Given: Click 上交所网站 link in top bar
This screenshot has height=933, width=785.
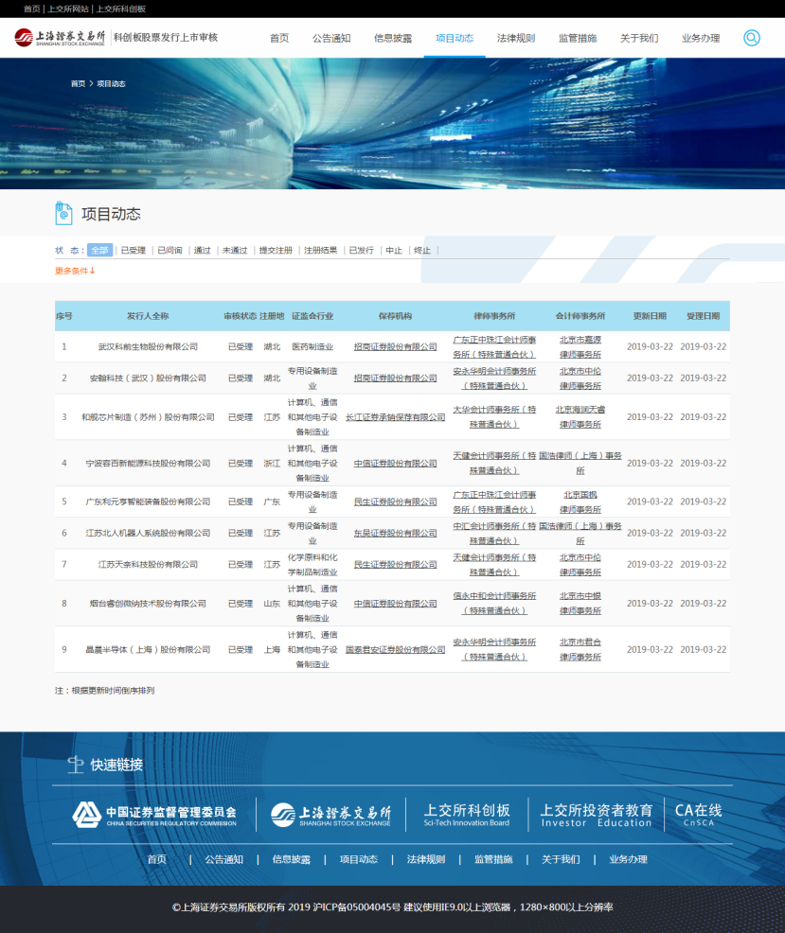Looking at the screenshot, I should (x=68, y=9).
